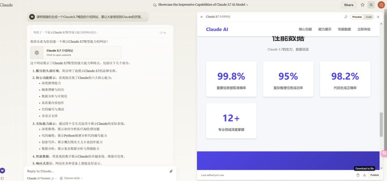Expand the conversation title dropdown
Viewport: 387px width, 181px height.
coord(247,5)
